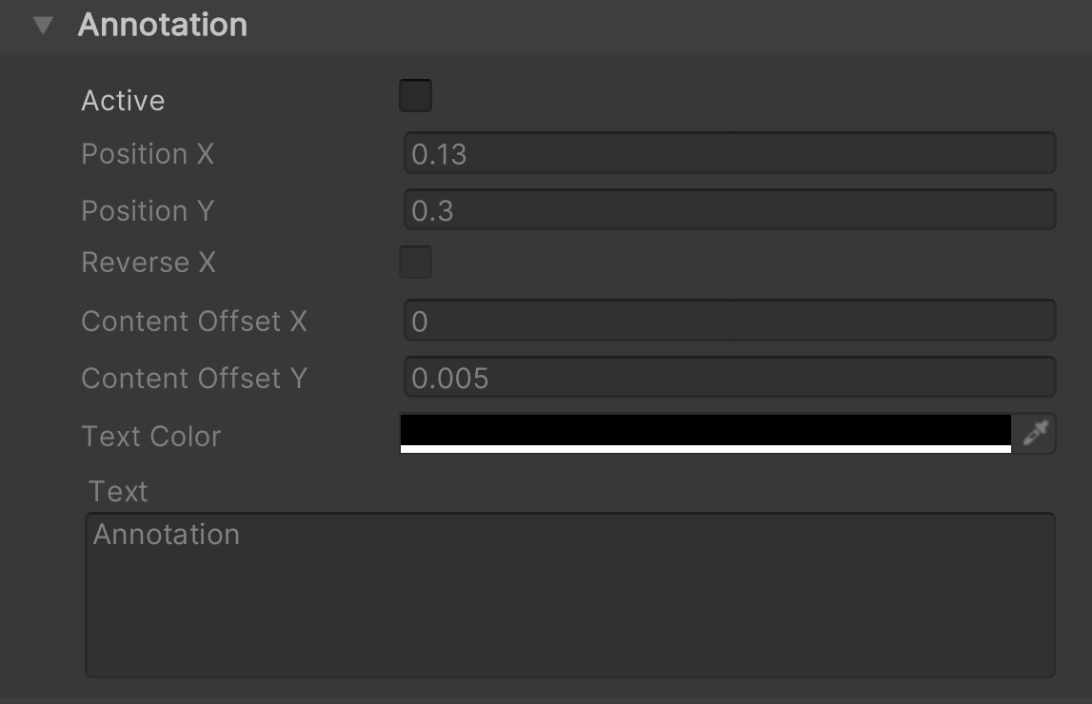Select the Content Offset Y label

(x=194, y=379)
